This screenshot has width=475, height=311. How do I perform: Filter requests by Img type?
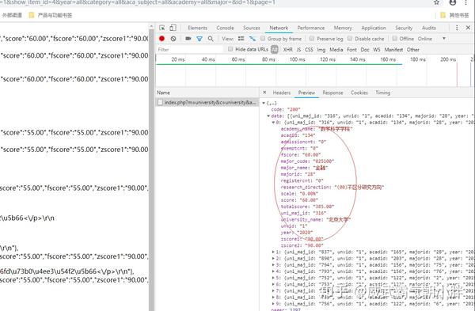click(321, 49)
